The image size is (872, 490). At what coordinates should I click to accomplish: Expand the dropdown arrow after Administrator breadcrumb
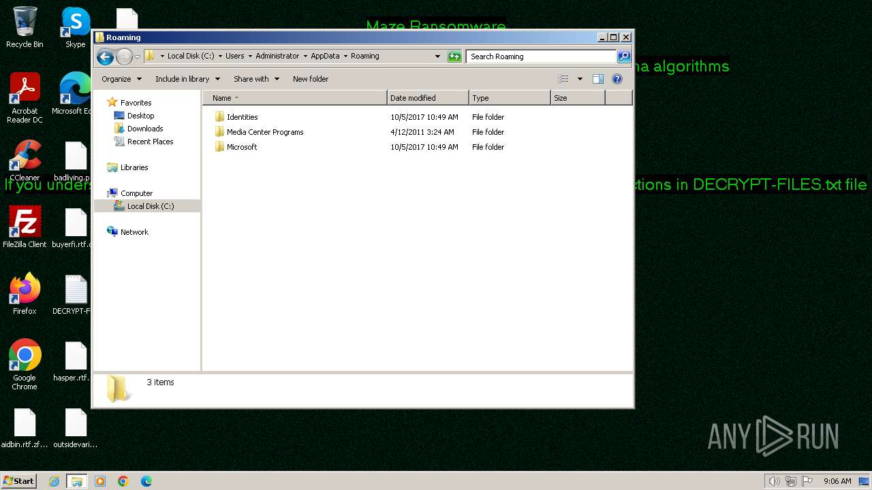click(305, 56)
